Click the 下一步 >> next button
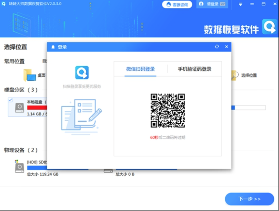The height and width of the screenshot is (211, 279). click(x=249, y=199)
